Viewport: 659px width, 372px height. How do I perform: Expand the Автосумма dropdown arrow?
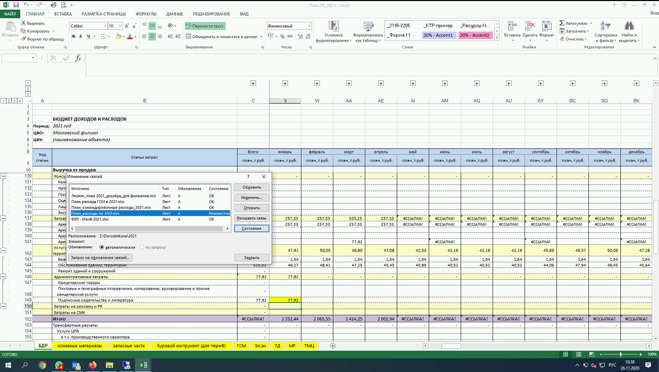[590, 23]
